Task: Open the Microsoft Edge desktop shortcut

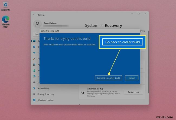Action: click(5, 21)
